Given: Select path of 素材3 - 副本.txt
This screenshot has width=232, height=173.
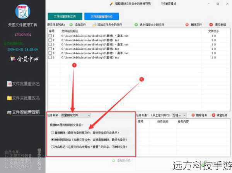Looking at the screenshot, I should (x=95, y=53).
